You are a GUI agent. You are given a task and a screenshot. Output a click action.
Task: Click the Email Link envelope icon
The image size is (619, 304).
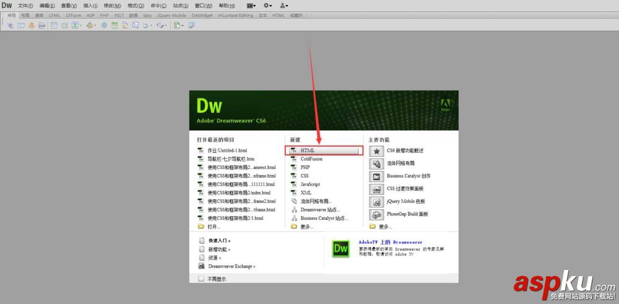coord(21,25)
